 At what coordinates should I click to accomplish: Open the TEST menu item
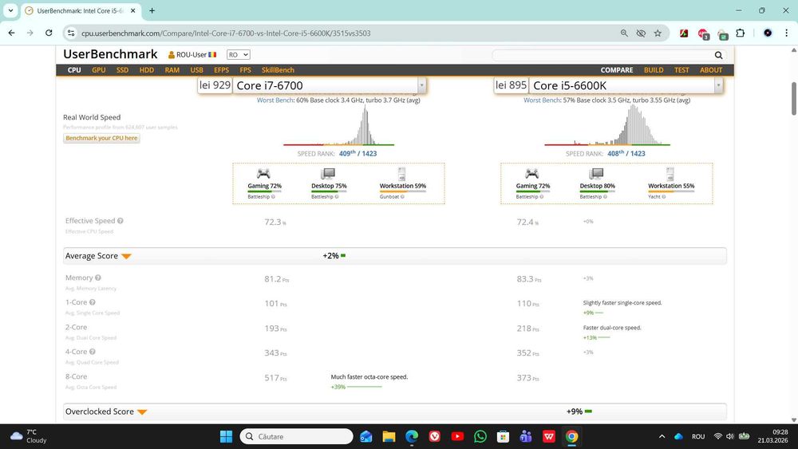(681, 70)
